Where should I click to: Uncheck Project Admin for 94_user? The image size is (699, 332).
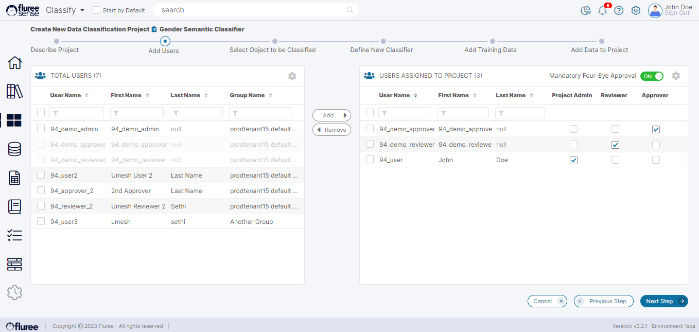573,160
